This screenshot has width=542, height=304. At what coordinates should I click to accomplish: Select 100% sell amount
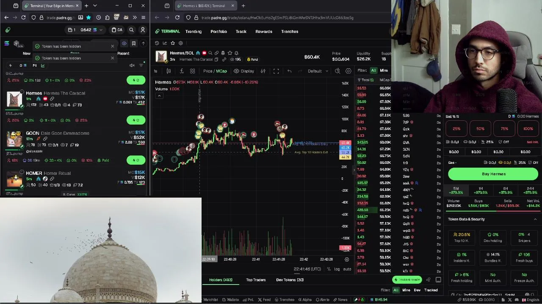[528, 129]
